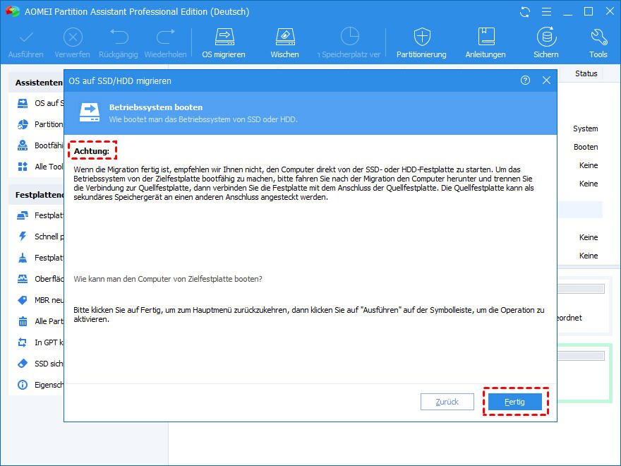Click the help icon in the dialog
The image size is (621, 466).
click(x=525, y=80)
